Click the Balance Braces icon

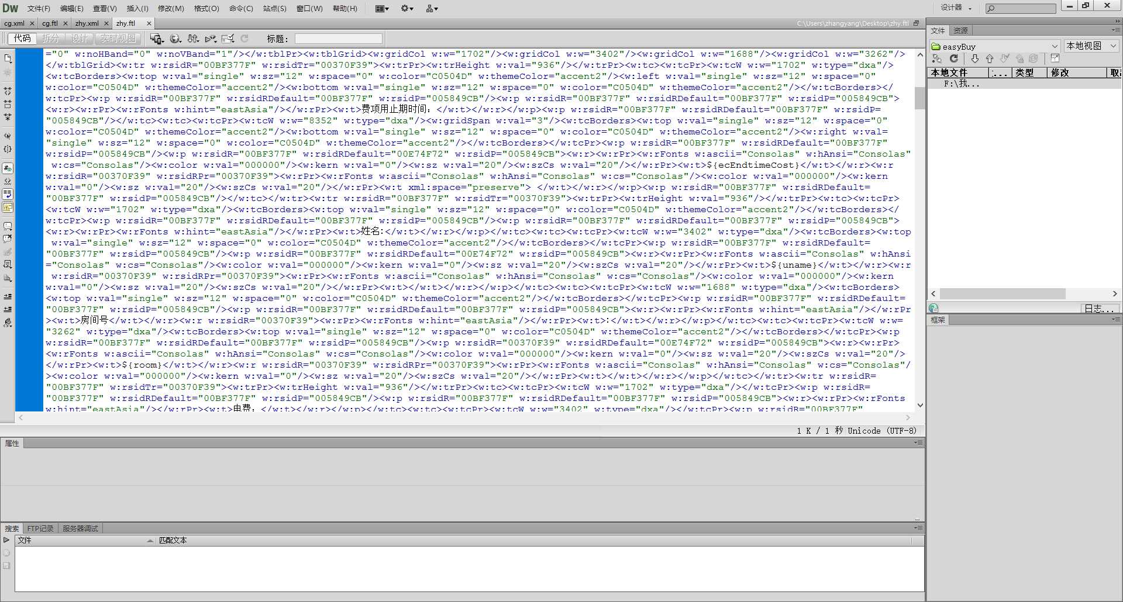[8, 148]
